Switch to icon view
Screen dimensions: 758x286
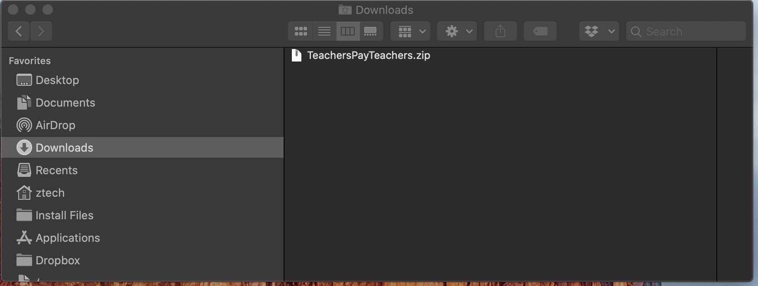pos(301,31)
